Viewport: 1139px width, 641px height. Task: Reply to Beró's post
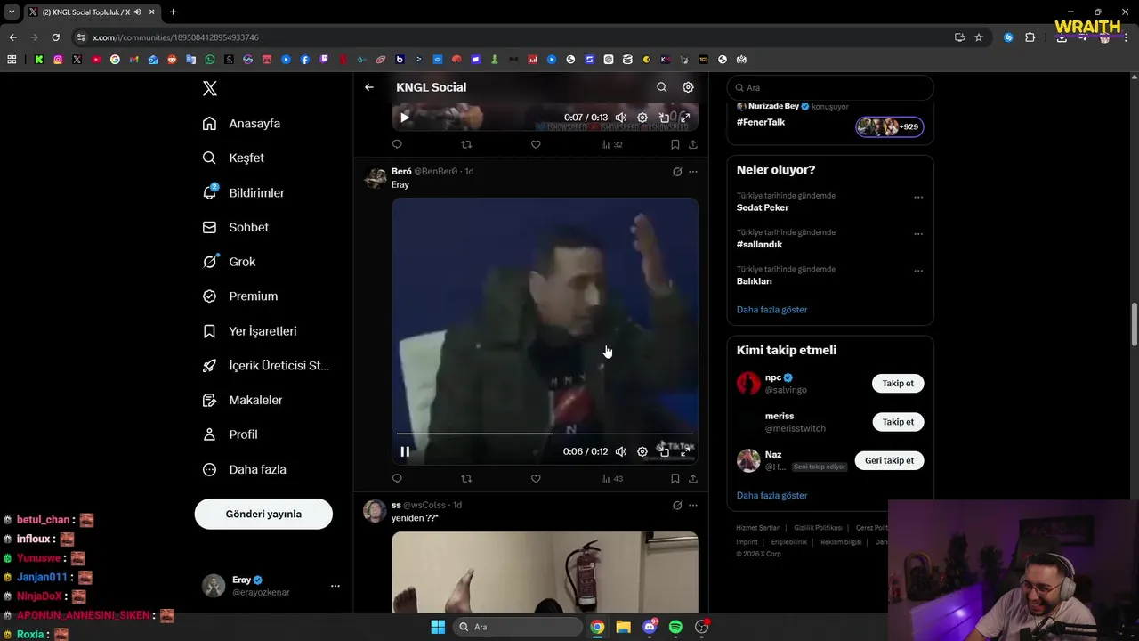click(x=397, y=479)
